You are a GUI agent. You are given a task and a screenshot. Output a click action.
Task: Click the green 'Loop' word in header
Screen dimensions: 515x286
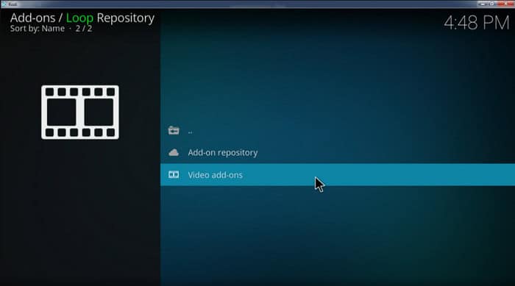(x=79, y=18)
